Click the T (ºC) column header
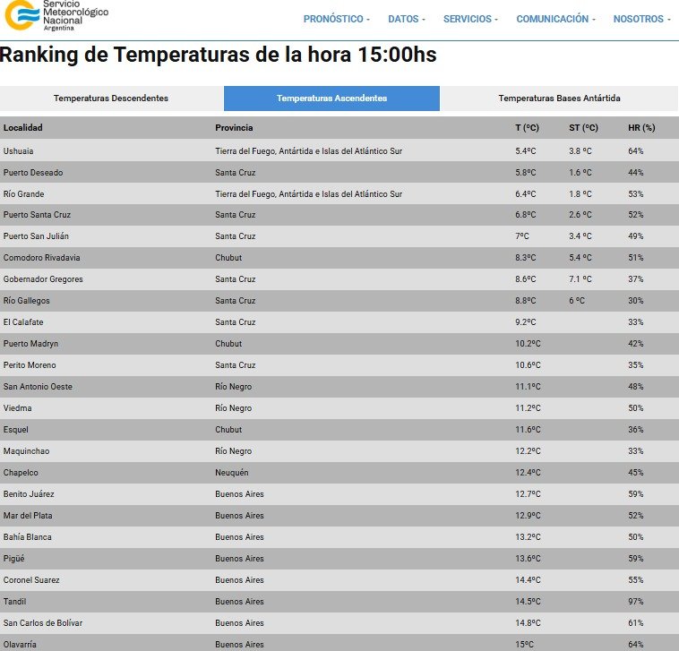Screen dimensions: 679x651 tap(527, 128)
